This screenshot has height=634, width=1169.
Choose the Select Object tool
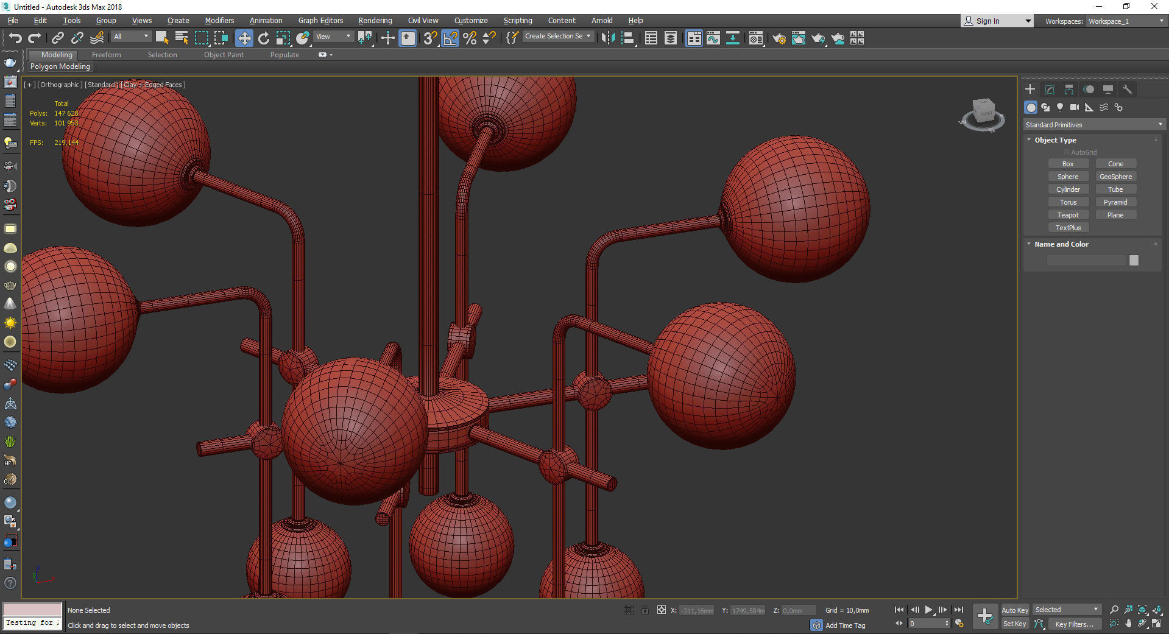point(162,38)
